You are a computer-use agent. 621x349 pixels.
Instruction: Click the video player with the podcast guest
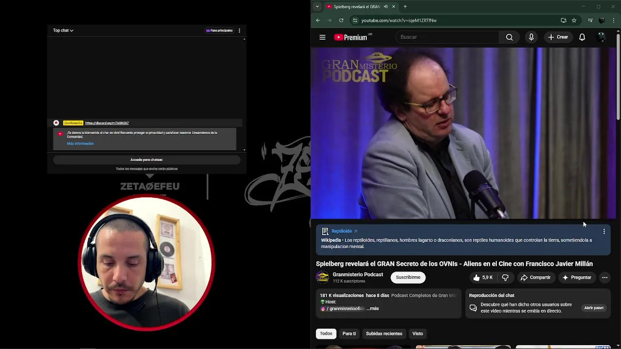(463, 133)
